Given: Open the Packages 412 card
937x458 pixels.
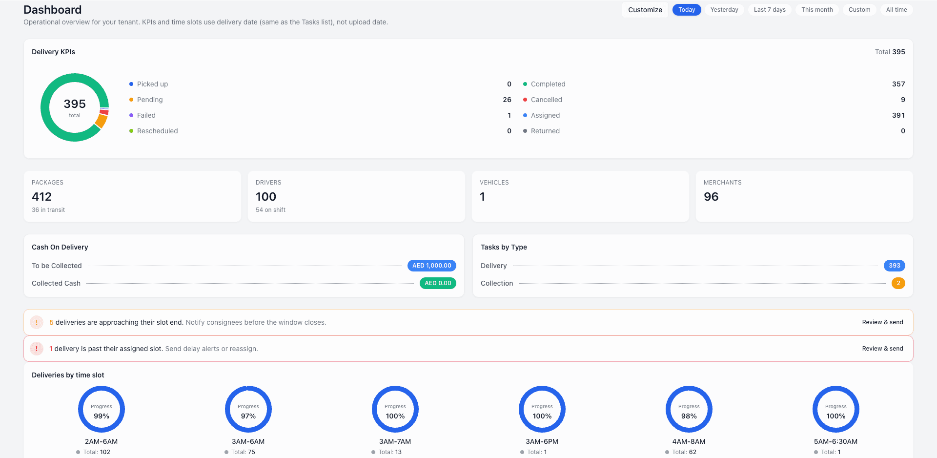Looking at the screenshot, I should coord(132,196).
